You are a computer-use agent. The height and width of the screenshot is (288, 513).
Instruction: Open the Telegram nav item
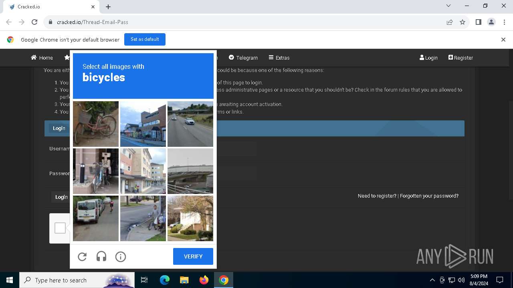(243, 58)
